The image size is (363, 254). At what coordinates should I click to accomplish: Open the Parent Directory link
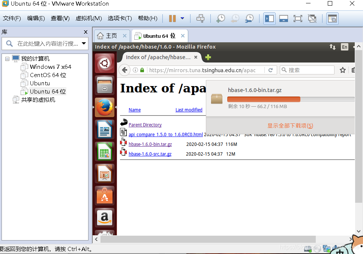point(145,125)
